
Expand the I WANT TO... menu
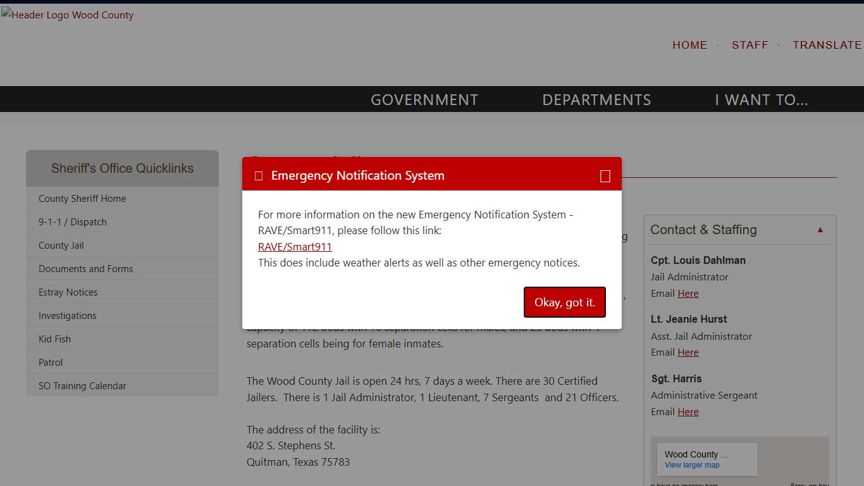(x=761, y=100)
